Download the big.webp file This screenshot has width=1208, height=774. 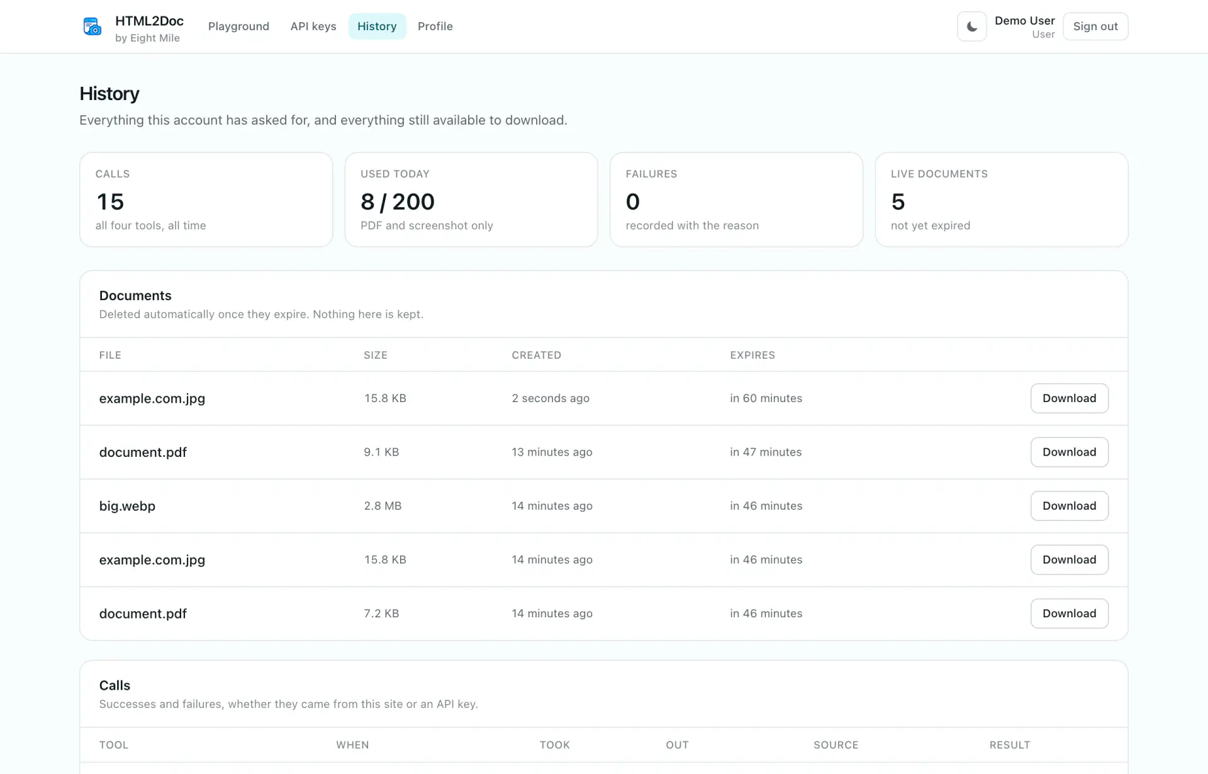[x=1069, y=506]
